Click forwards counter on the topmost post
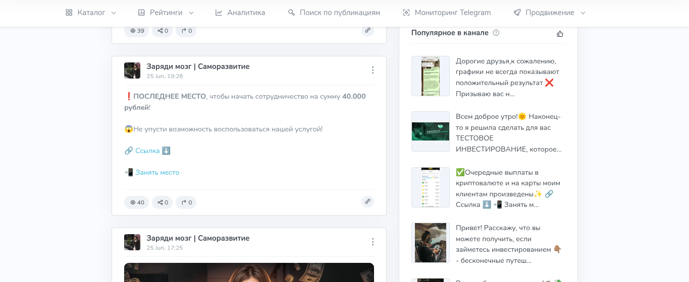Viewport: 689px width, 282px height. coord(186,31)
